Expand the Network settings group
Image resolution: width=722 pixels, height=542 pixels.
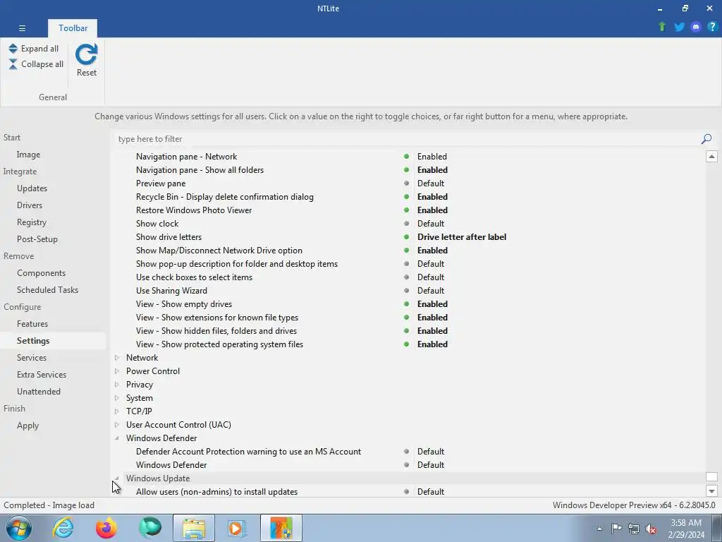pyautogui.click(x=117, y=358)
